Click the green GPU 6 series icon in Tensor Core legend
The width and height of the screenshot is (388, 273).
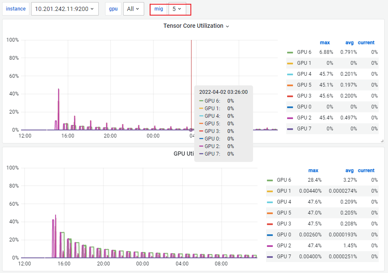[x=290, y=52]
